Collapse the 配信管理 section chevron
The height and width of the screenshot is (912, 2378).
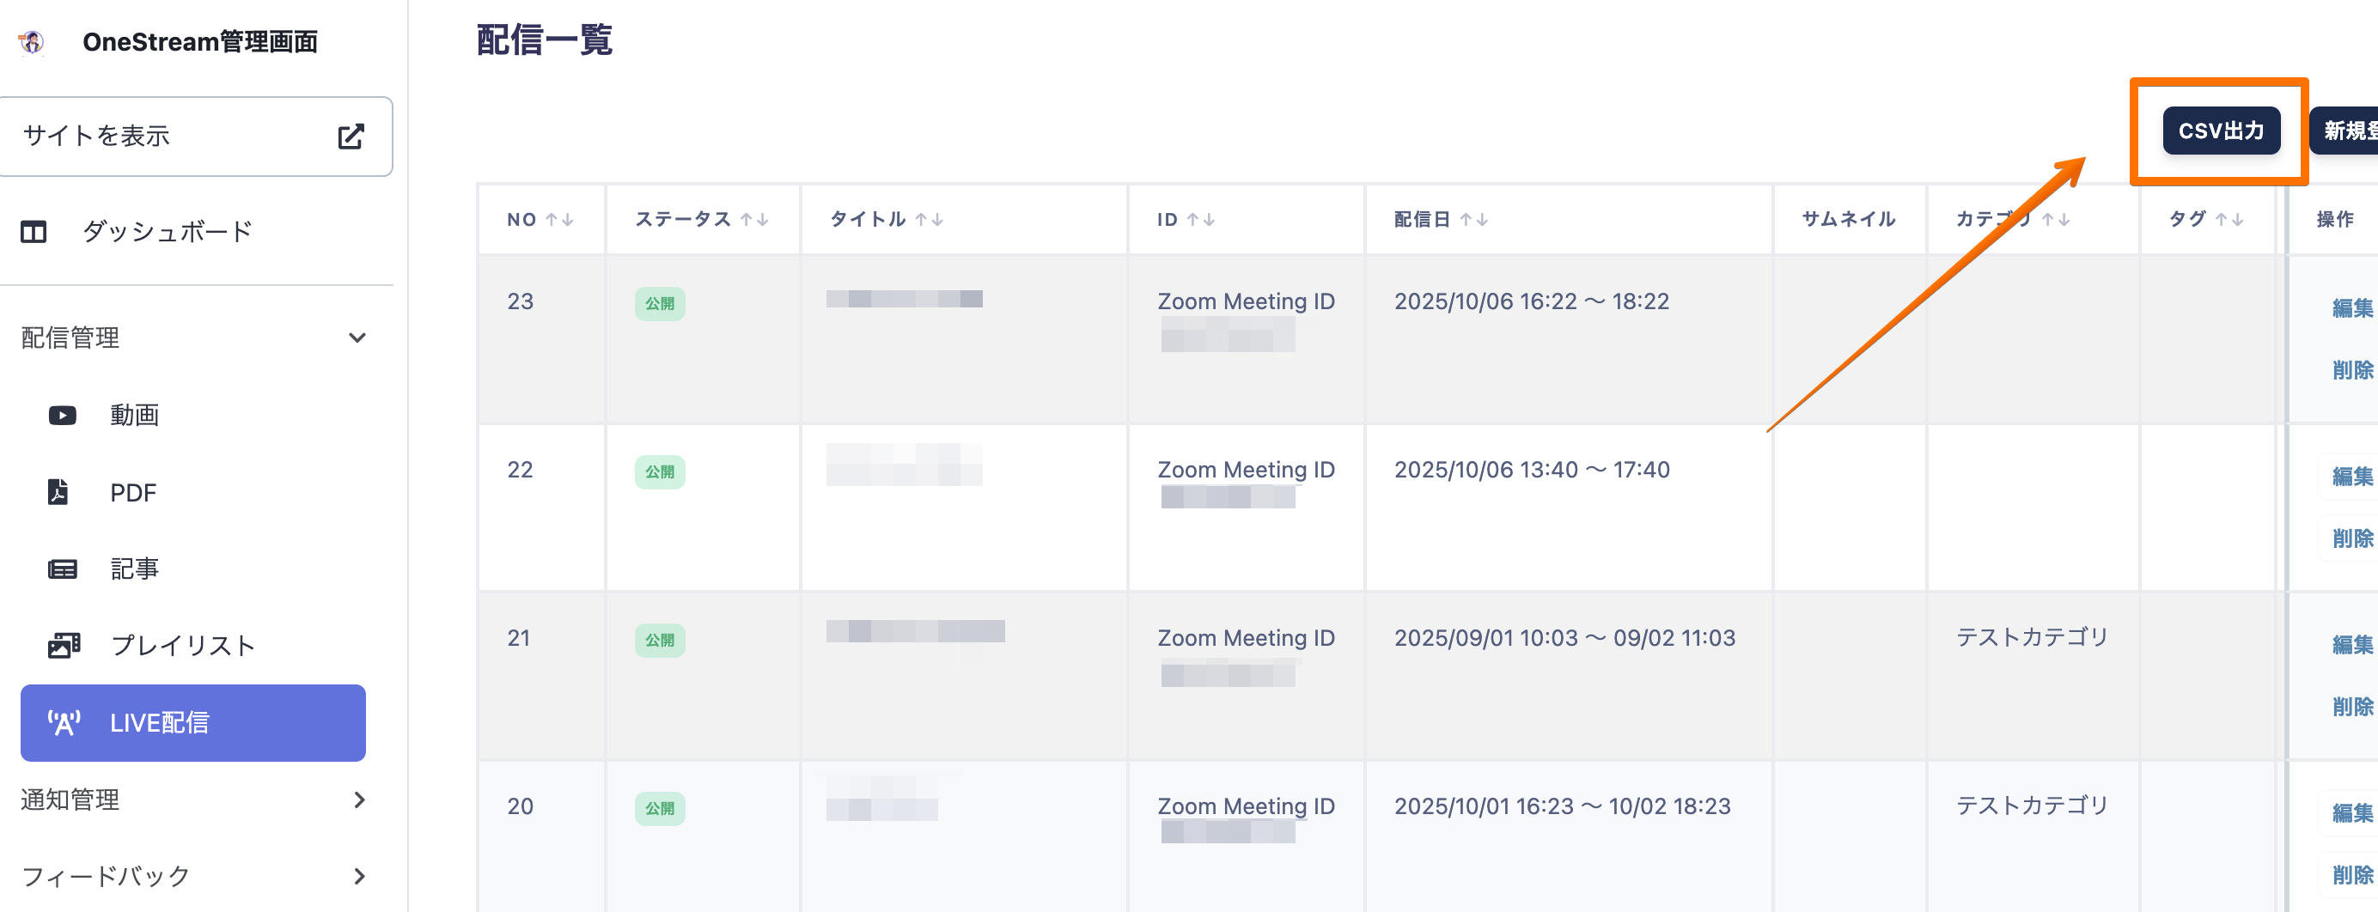coord(357,337)
